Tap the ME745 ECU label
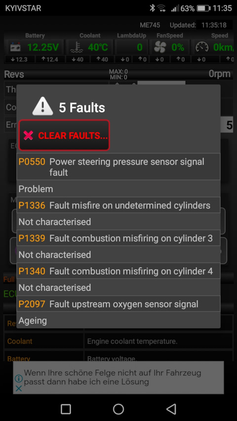 [x=150, y=25]
